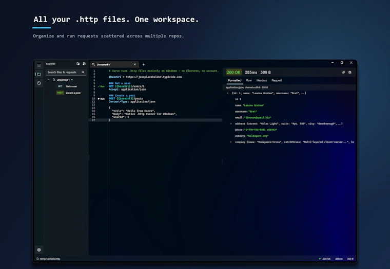The width and height of the screenshot is (390, 269).
Task: Collapse the root JSON object in the response
Action: point(227,93)
